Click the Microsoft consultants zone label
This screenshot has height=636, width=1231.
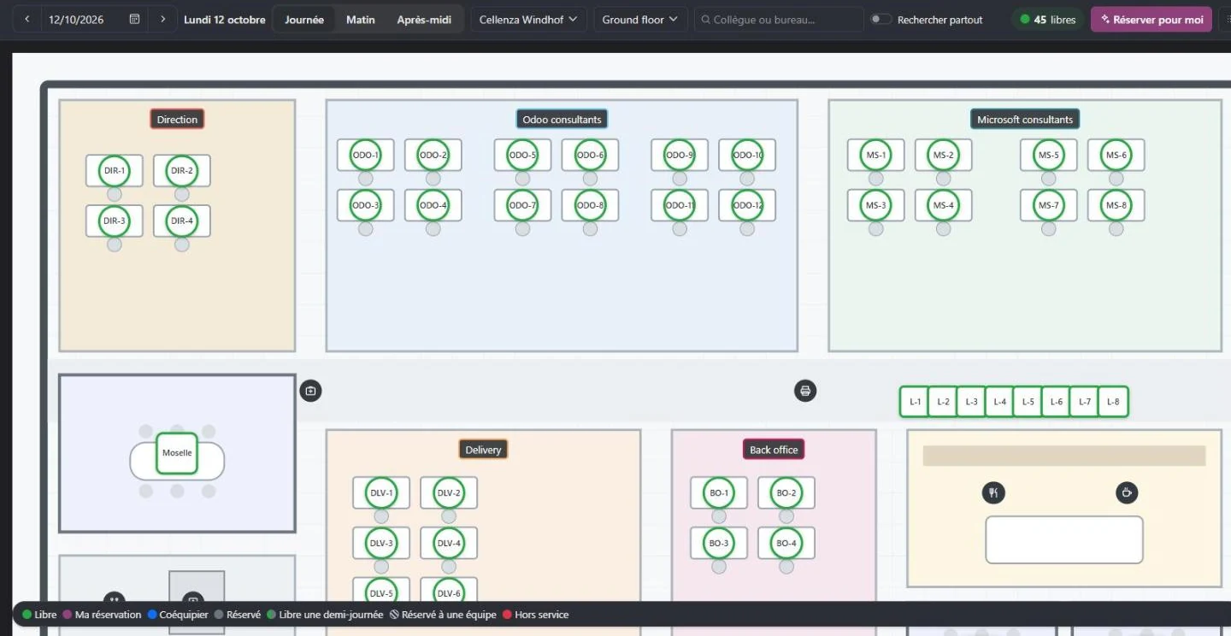click(1025, 120)
